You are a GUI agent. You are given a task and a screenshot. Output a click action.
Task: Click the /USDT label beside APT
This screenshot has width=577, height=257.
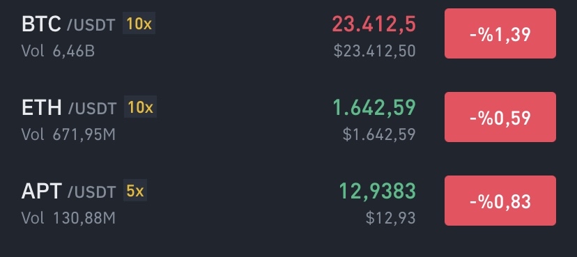[x=91, y=192]
